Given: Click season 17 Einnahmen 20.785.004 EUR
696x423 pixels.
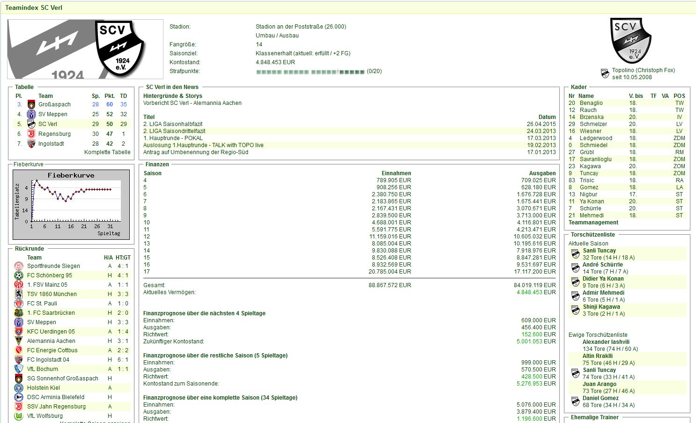Looking at the screenshot, I should pyautogui.click(x=390, y=272).
